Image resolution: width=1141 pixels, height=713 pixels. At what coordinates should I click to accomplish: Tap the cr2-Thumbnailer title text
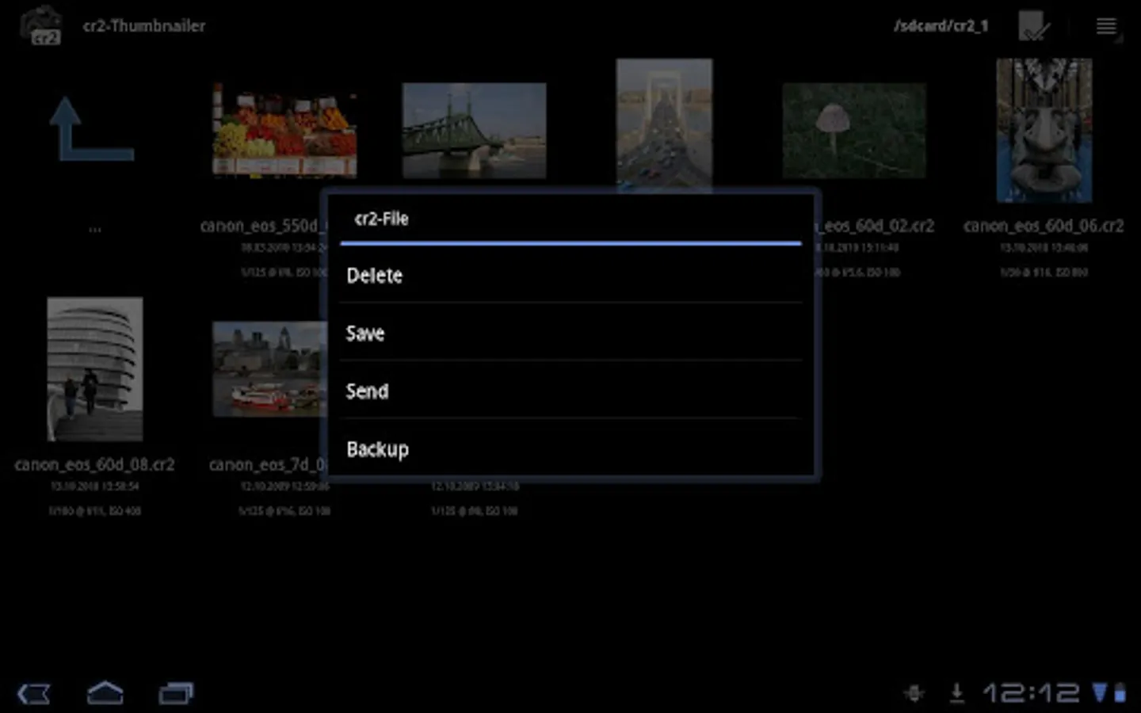click(x=144, y=26)
